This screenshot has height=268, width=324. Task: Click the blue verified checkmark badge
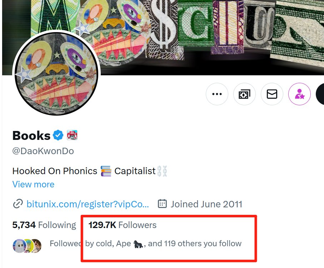point(58,135)
